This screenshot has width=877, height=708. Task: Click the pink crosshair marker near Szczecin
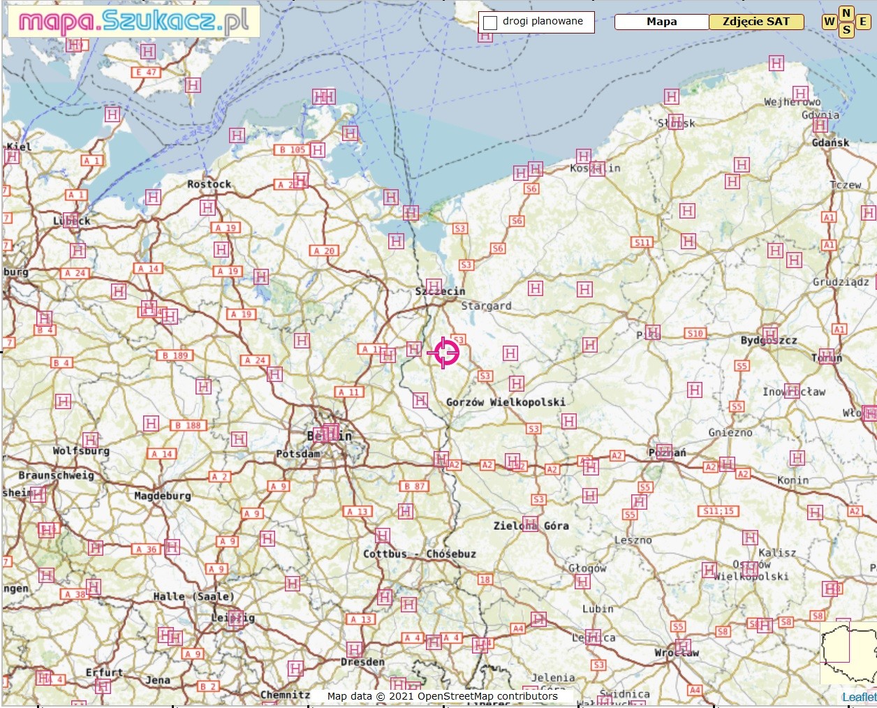[444, 353]
